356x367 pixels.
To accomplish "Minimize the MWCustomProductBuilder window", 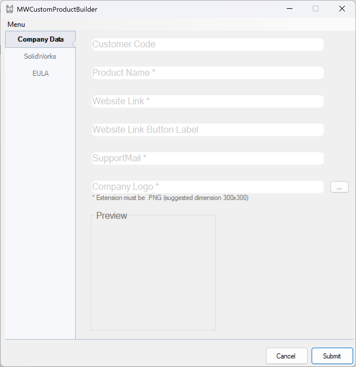I will click(x=290, y=9).
